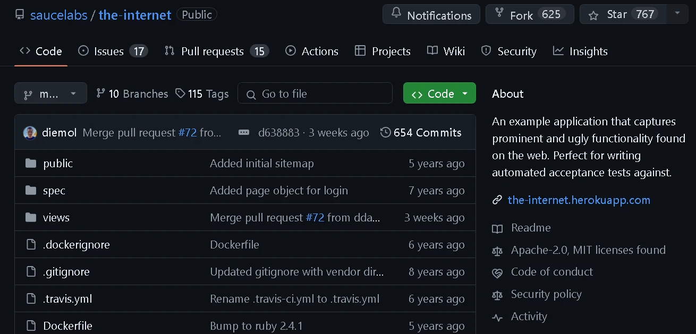
Task: Click the pulse icon beside Activity
Action: click(x=497, y=317)
